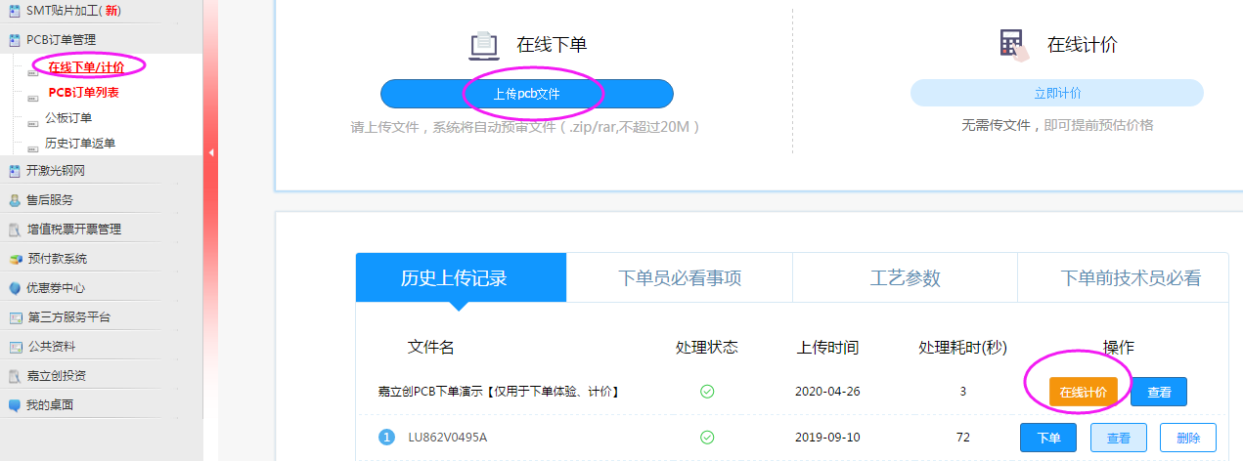Delete the LU862V0495A upload record

click(x=1188, y=438)
